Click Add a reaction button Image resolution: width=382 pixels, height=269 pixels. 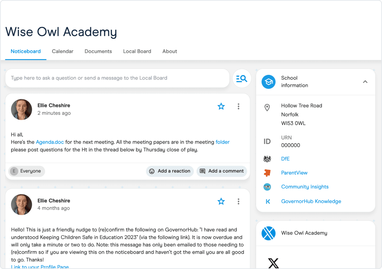[x=170, y=171]
